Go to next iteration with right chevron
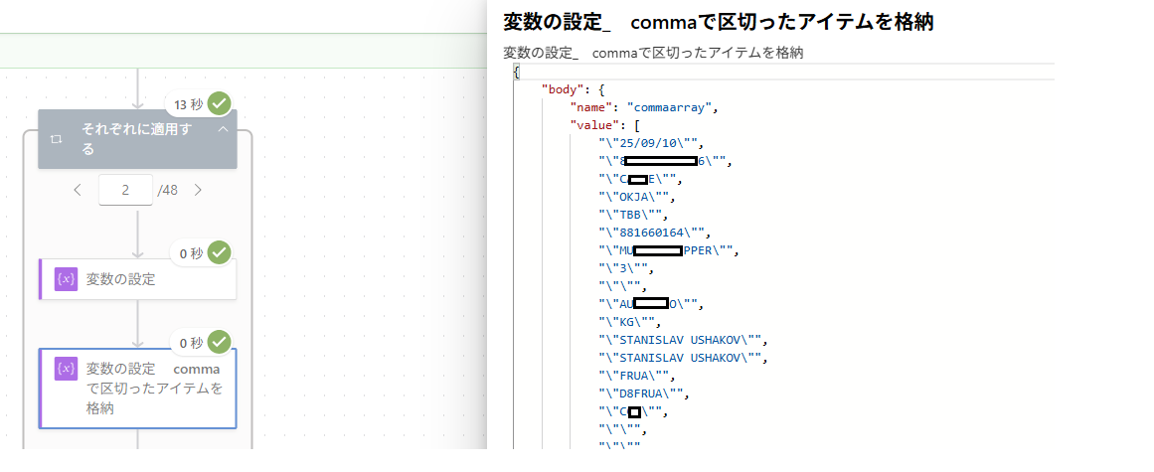Image resolution: width=1154 pixels, height=472 pixels. click(x=197, y=190)
